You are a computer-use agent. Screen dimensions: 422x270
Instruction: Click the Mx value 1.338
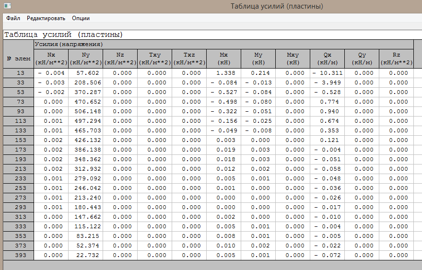pos(223,73)
